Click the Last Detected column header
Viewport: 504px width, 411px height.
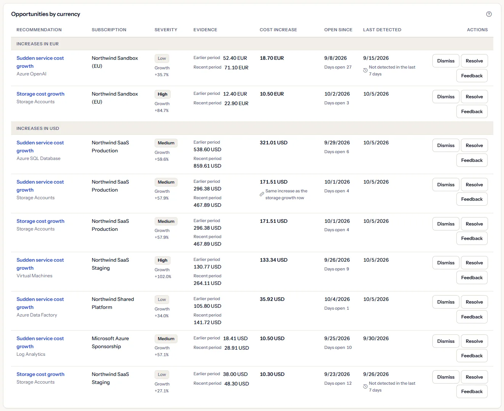[382, 30]
